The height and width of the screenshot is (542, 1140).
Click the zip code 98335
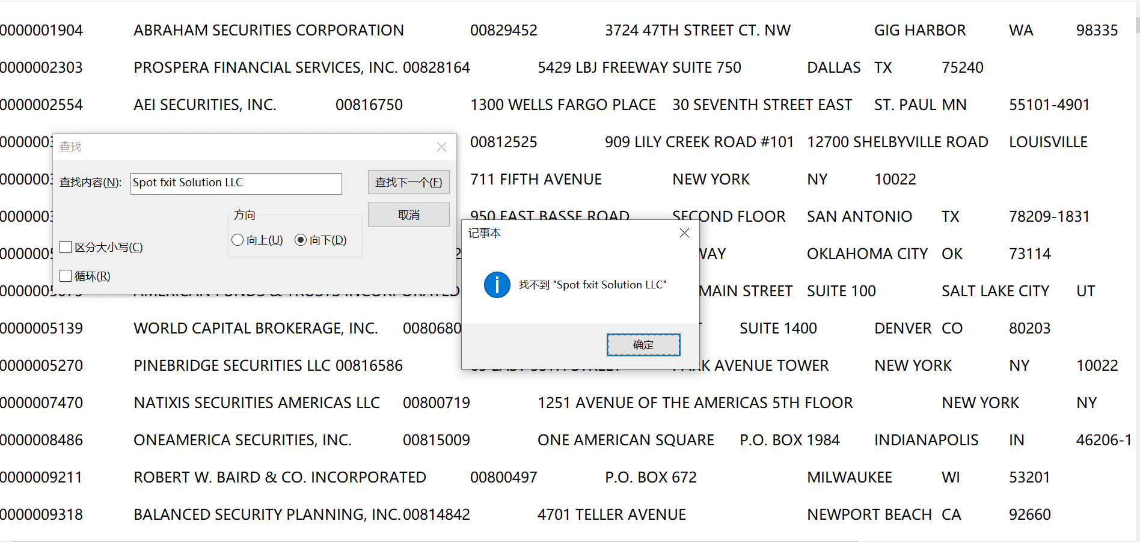[1097, 30]
